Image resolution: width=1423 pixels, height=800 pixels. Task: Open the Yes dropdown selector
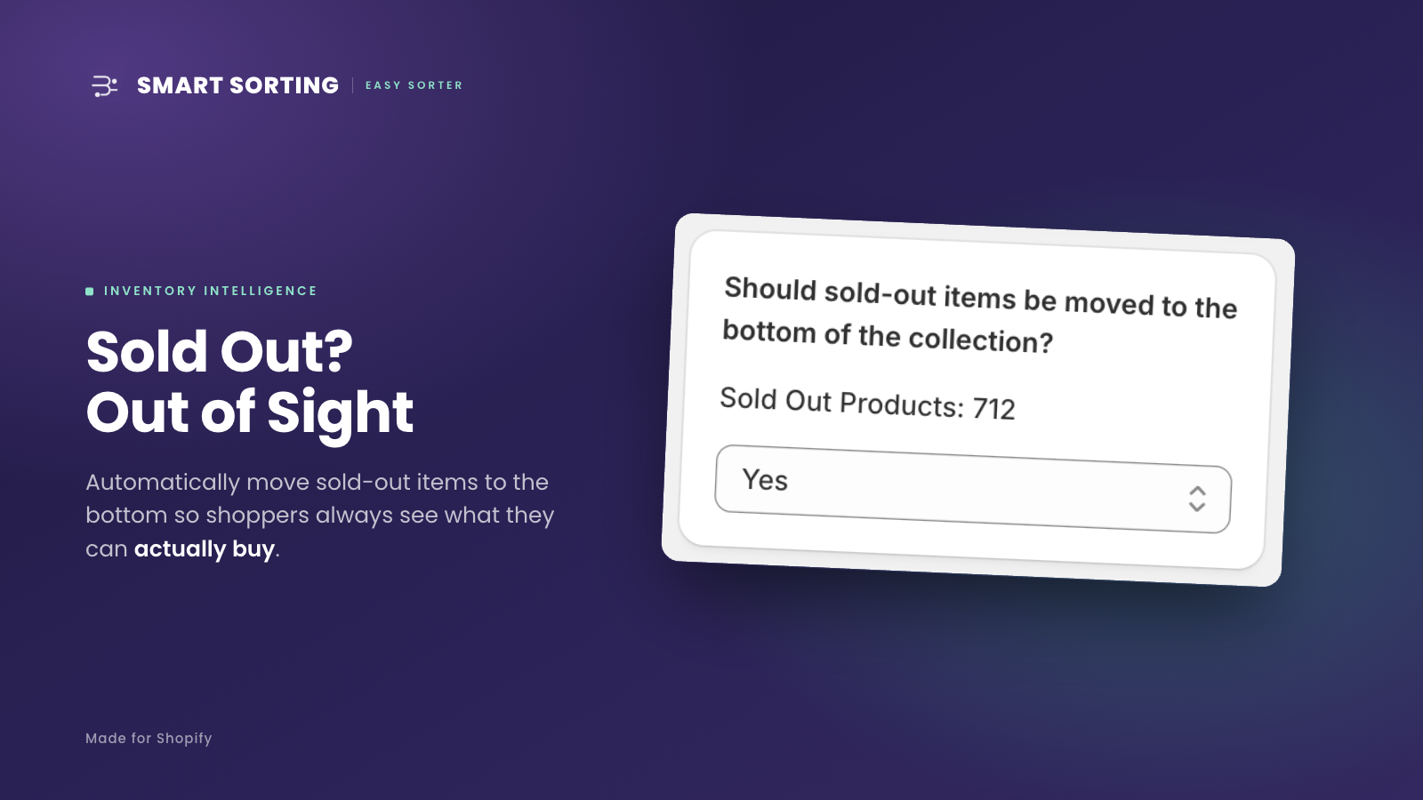click(973, 489)
